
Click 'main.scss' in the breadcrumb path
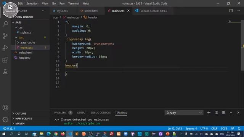pos(73,18)
